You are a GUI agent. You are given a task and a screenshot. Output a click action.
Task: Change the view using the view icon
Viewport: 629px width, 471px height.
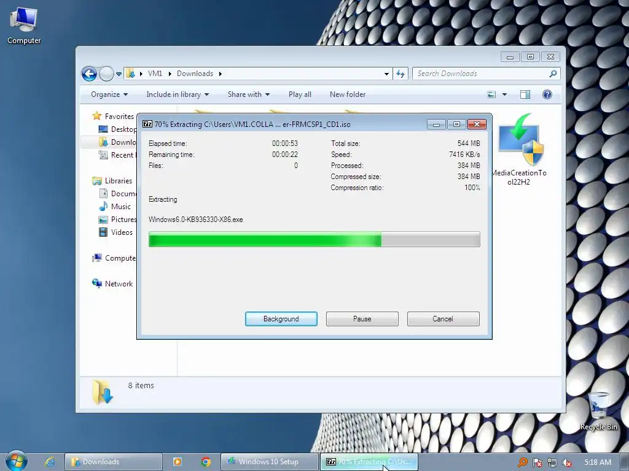(x=491, y=94)
